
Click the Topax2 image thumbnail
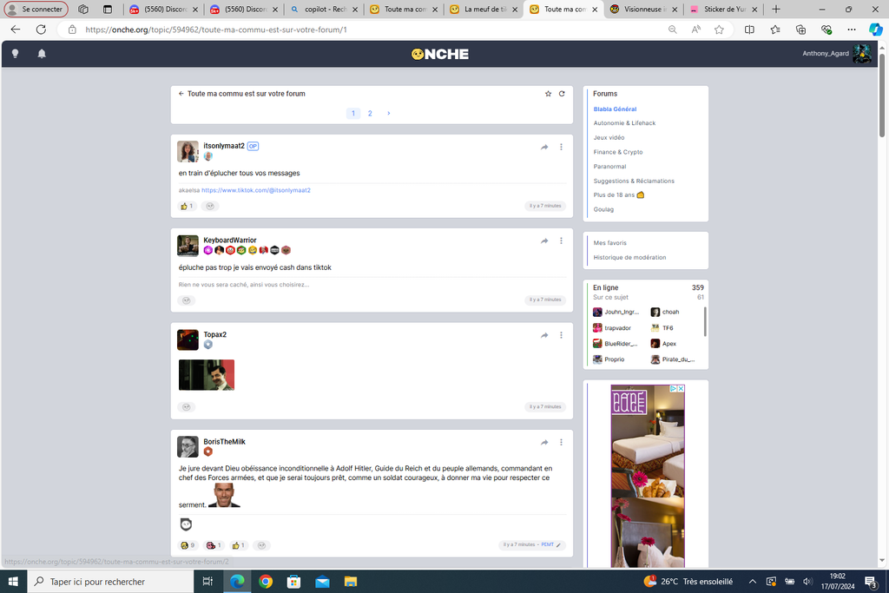click(x=207, y=375)
